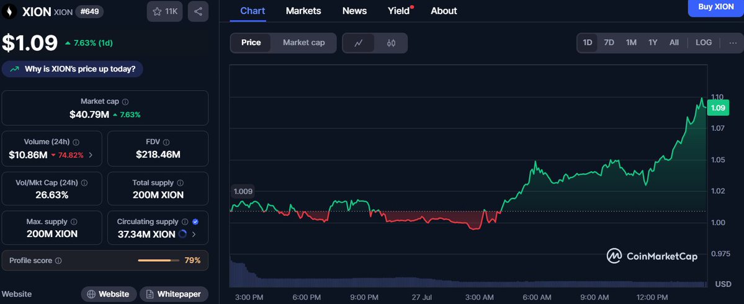Toggle LOG scale on chart

tap(704, 43)
